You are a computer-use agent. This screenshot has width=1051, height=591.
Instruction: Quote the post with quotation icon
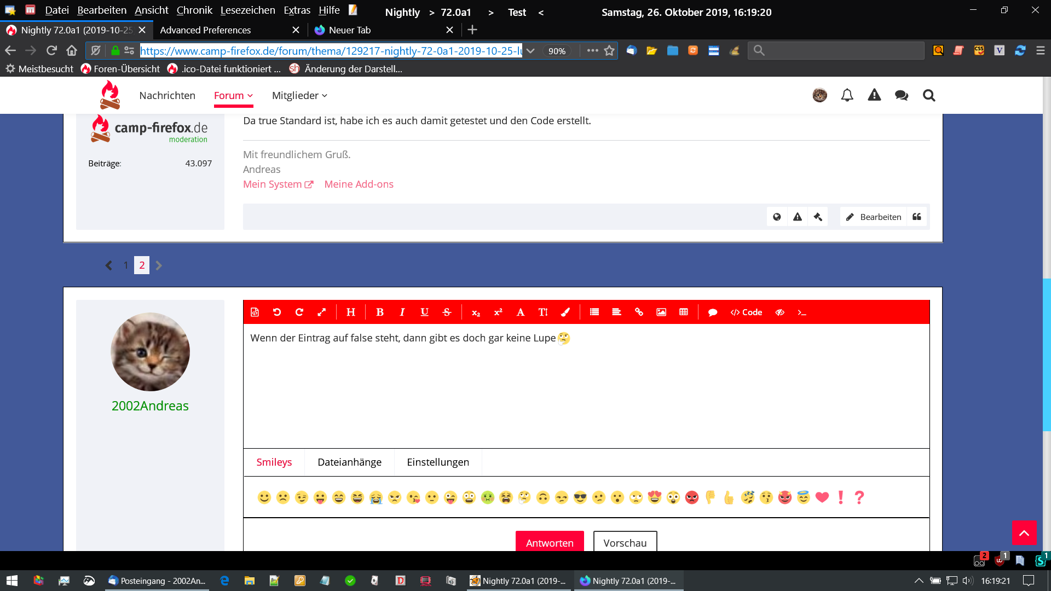click(x=917, y=217)
